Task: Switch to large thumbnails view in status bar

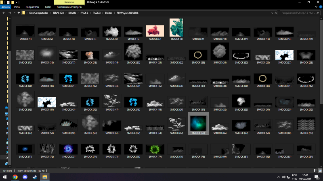Action: point(319,171)
